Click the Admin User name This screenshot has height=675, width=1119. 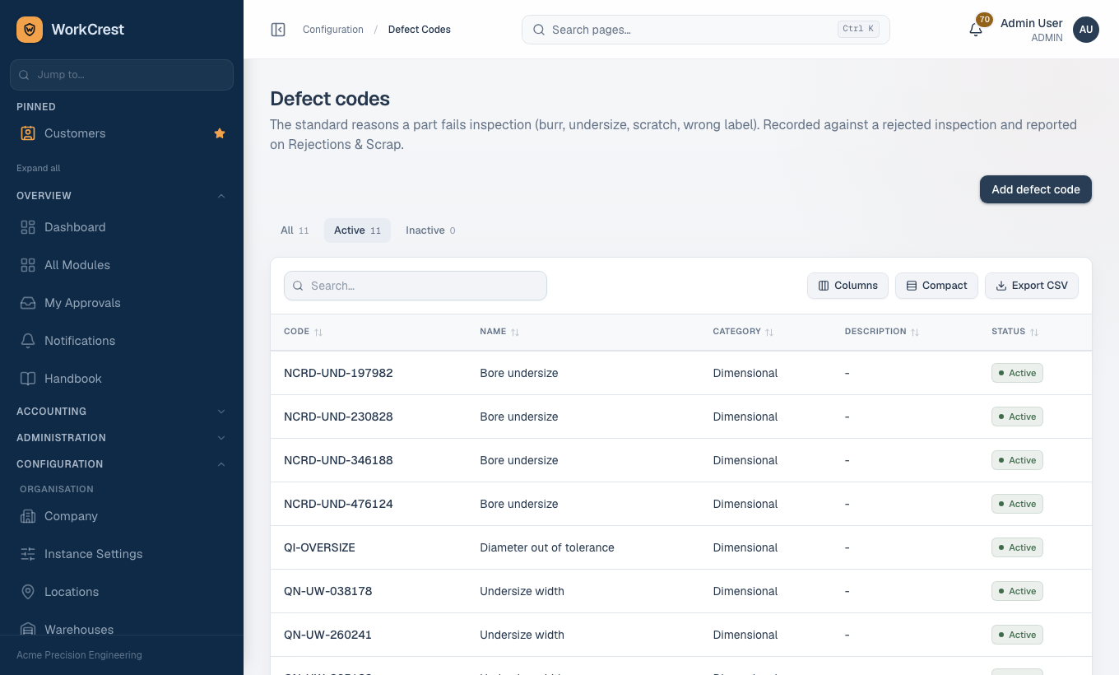pos(1032,23)
